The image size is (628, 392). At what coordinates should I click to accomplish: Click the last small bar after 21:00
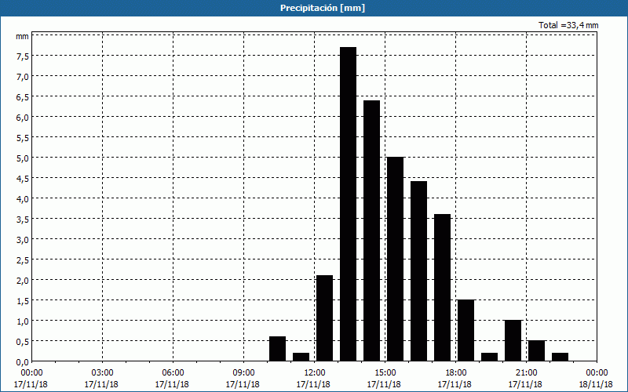coord(560,357)
